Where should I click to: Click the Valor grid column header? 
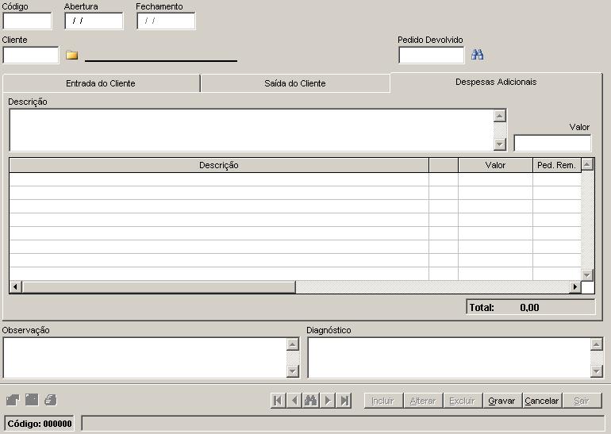pos(495,165)
